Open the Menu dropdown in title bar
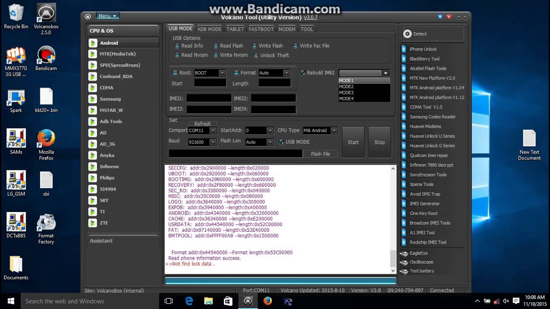Image resolution: width=550 pixels, height=309 pixels. (x=107, y=16)
